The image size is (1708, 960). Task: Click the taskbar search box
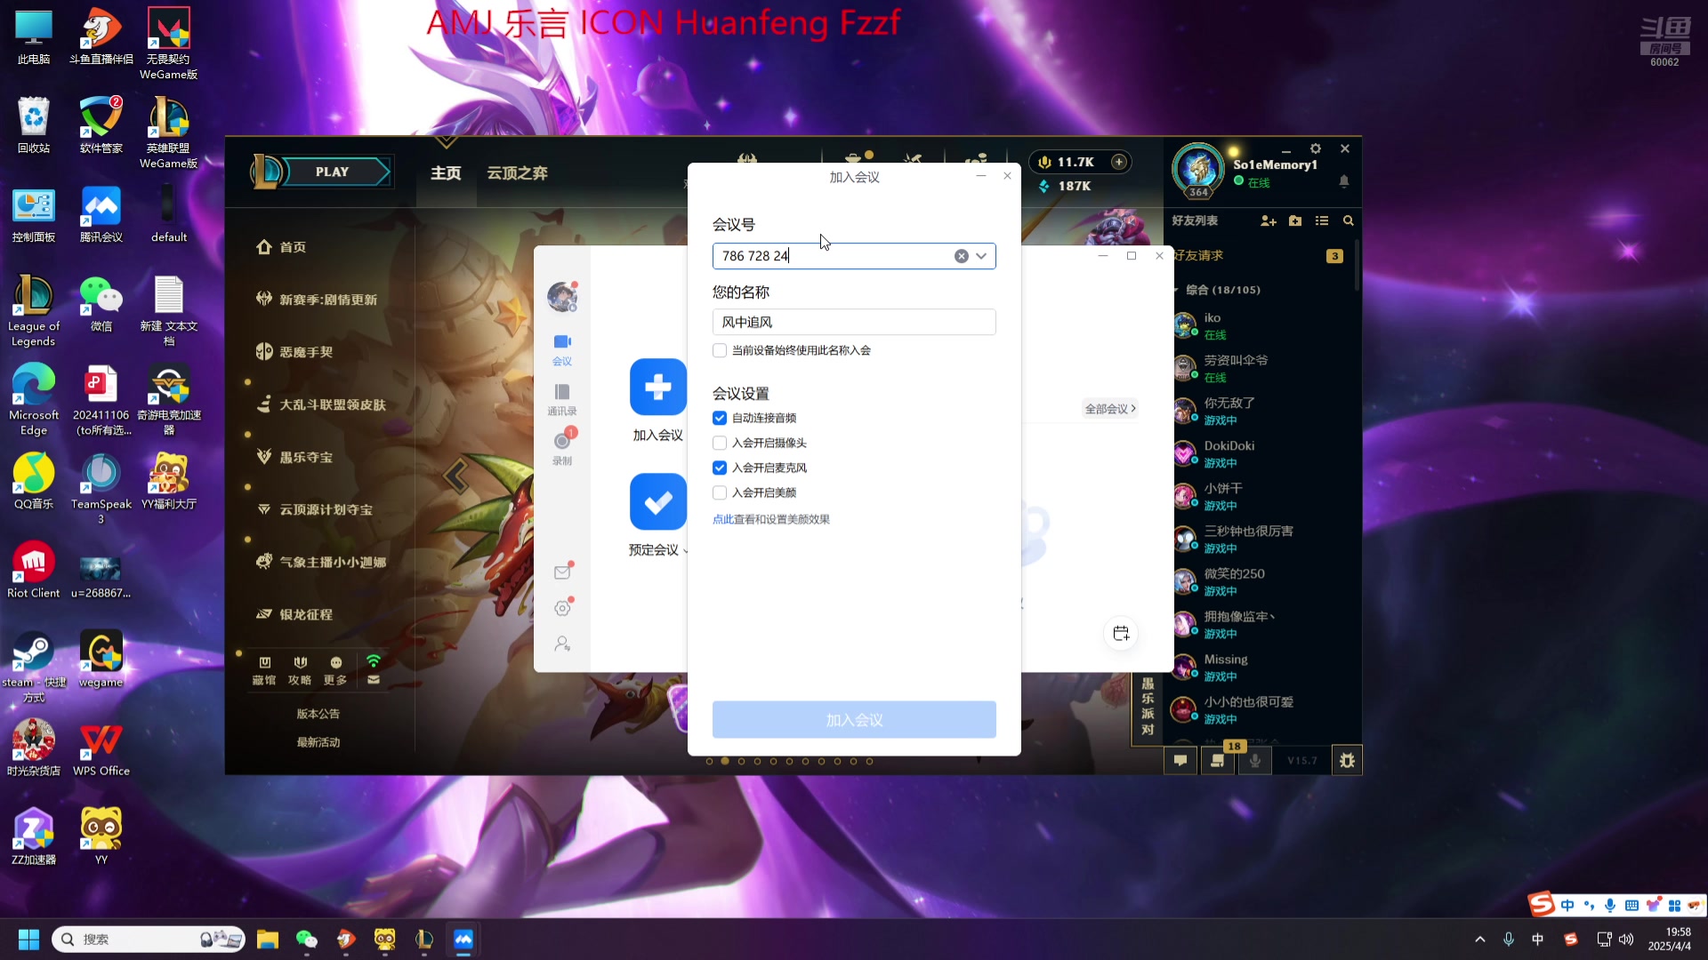coord(148,940)
